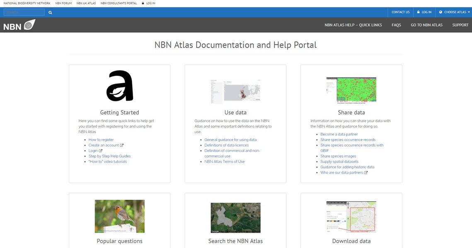Image resolution: width=472 pixels, height=248 pixels.
Task: Click the globe icon on CHOOSE ATLAS
Action: (x=441, y=12)
